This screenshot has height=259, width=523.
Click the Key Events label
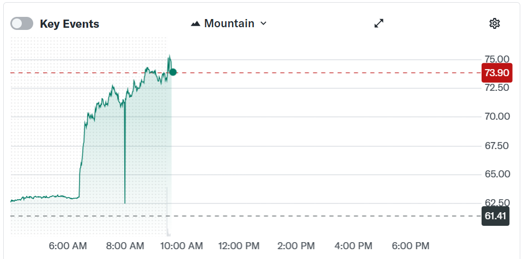[69, 24]
